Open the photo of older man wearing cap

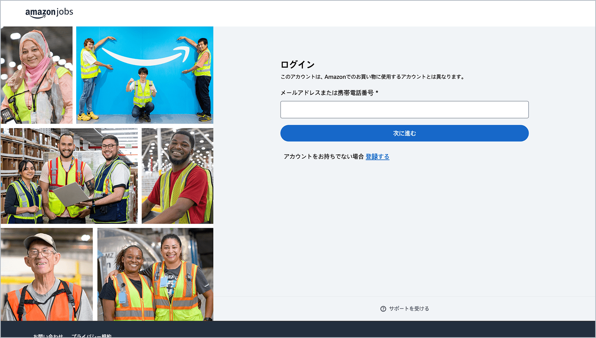(47, 274)
